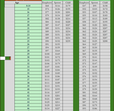
Task: Click the $235 child rate at age 25
Action: (x=68, y=41)
